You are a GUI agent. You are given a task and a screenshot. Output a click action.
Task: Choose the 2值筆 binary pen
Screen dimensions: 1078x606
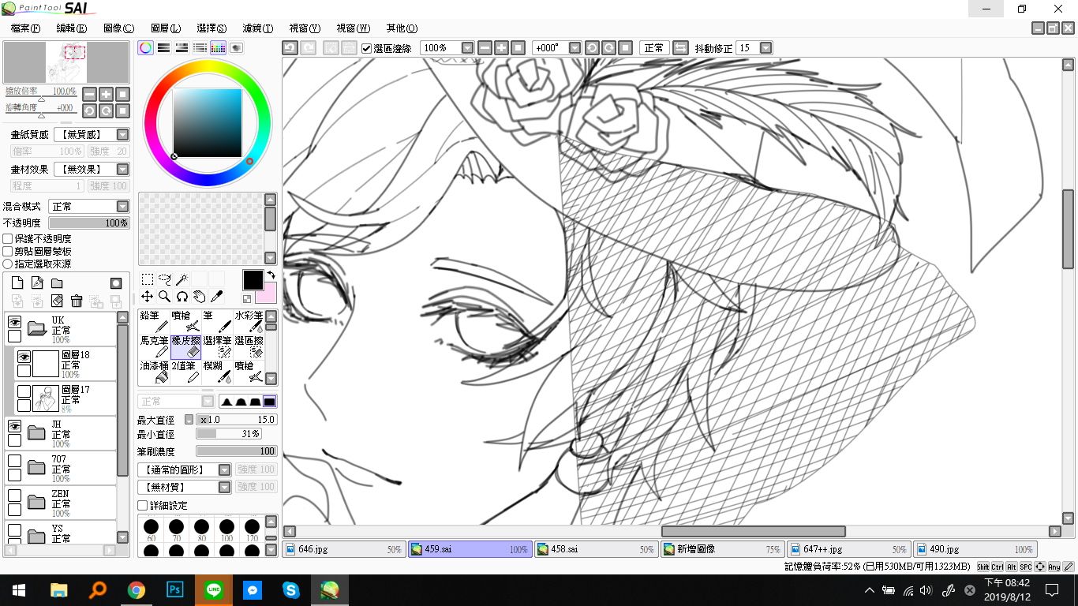tap(185, 372)
